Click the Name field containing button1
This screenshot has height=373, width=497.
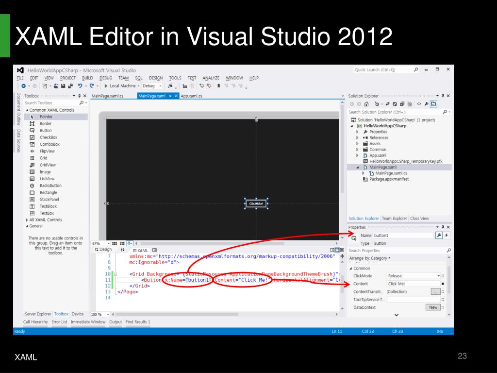coord(403,236)
